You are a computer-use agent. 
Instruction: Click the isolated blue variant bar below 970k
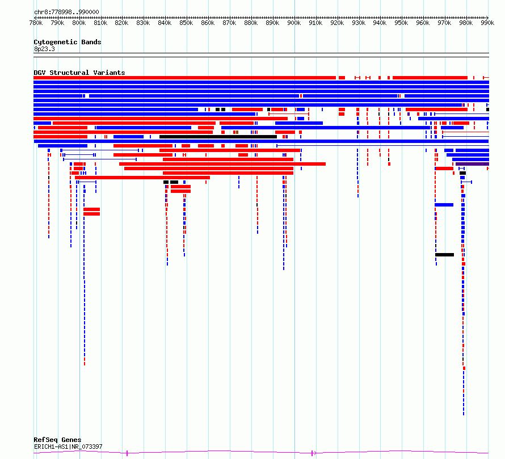444,205
